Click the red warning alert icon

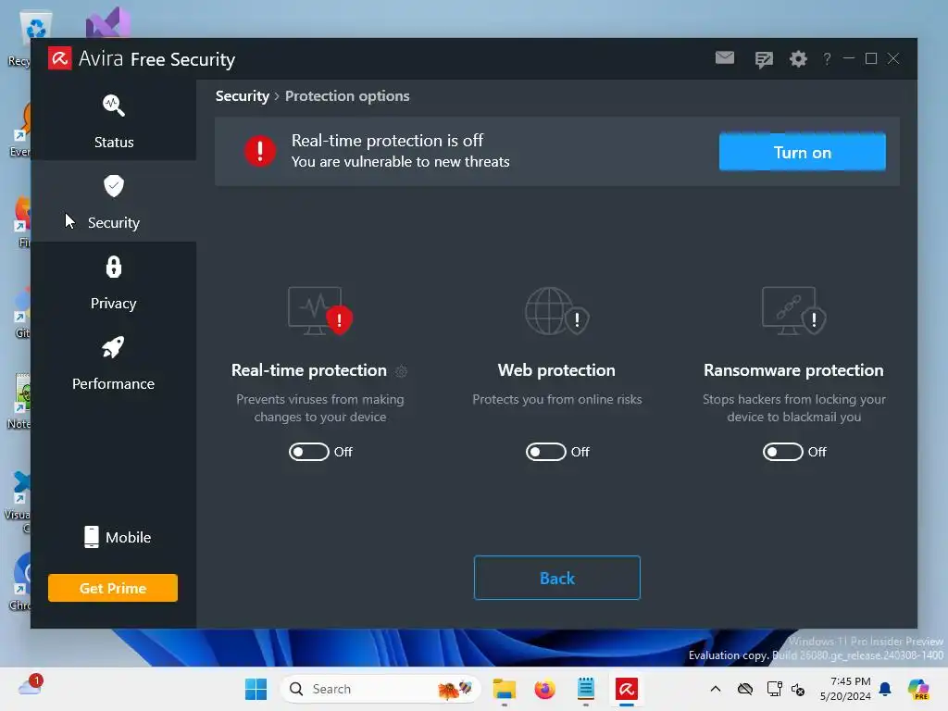pos(260,151)
